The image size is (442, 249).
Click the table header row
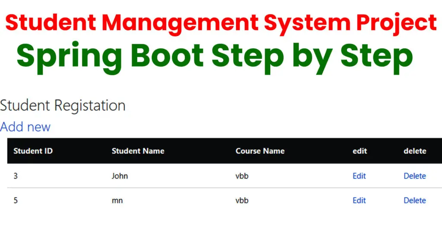coord(221,151)
